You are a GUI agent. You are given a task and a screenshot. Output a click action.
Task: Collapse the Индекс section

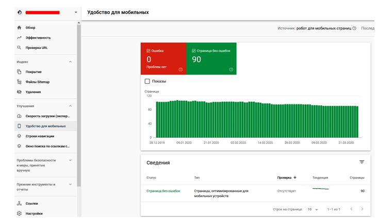click(x=70, y=62)
